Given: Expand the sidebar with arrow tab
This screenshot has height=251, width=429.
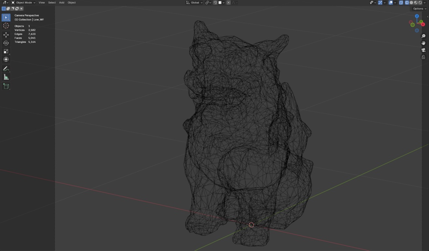Looking at the screenshot, I should click(427, 17).
